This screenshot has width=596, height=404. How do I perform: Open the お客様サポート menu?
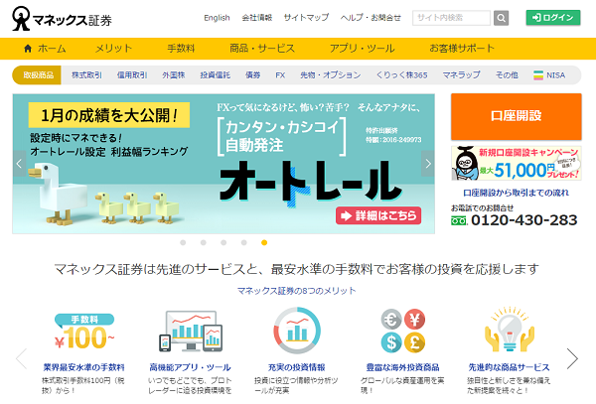pyautogui.click(x=462, y=49)
